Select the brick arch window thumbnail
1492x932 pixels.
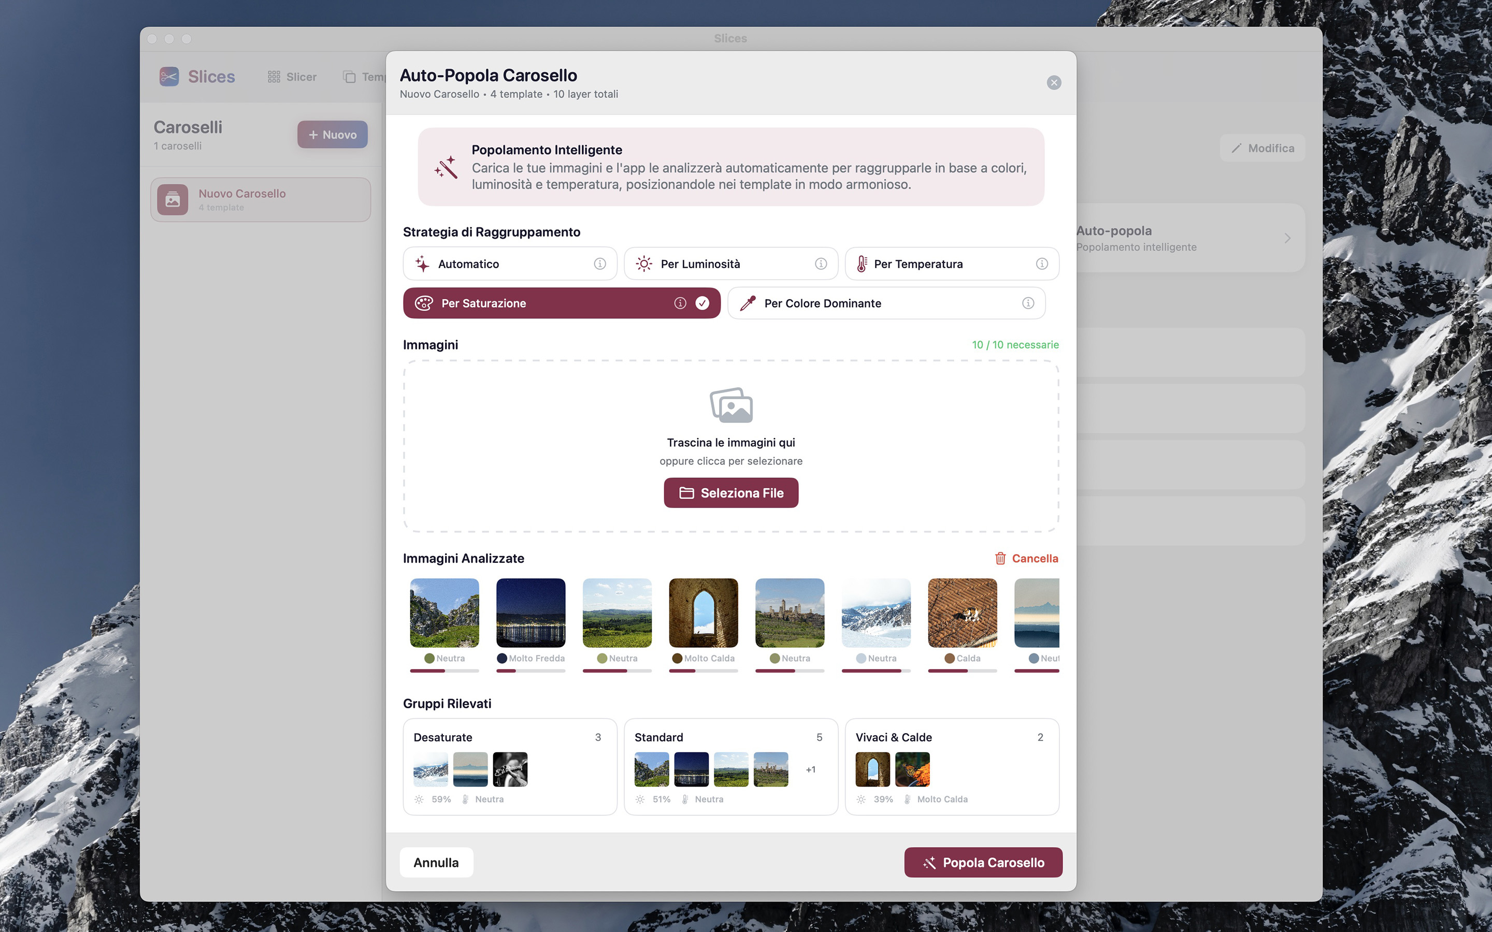pyautogui.click(x=703, y=613)
